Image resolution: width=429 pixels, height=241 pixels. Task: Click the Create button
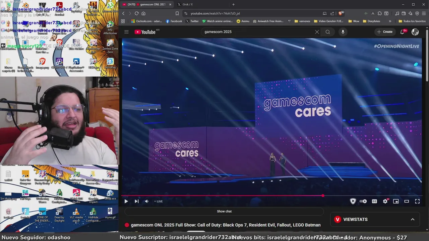[385, 32]
